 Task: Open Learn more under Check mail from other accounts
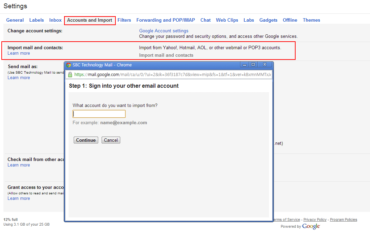pos(19,165)
